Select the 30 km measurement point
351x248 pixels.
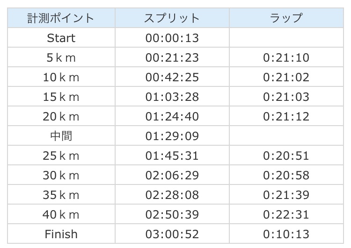click(x=61, y=175)
